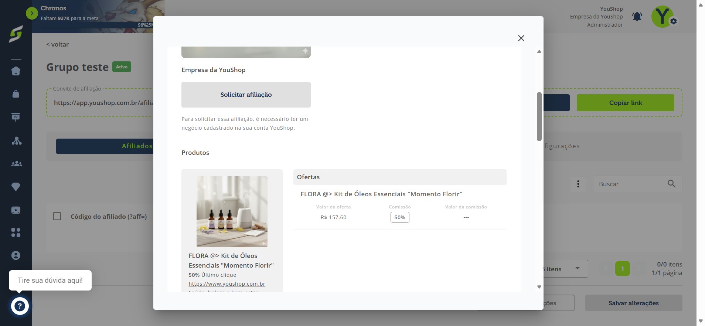Viewport: 705px width, 326px height.
Task: Click the Ofertas section header
Action: coord(400,177)
